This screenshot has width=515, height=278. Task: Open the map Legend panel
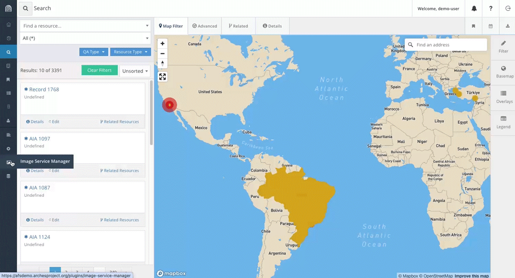pyautogui.click(x=504, y=123)
